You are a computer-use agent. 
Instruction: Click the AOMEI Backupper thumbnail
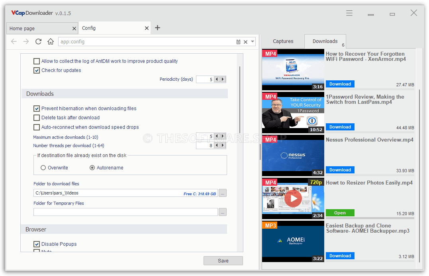[x=293, y=241]
